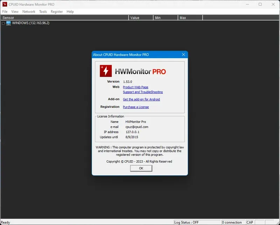Screen dimensions: 280x225
Task: Select the WINDOWS computer icon in tree
Action: click(8, 23)
